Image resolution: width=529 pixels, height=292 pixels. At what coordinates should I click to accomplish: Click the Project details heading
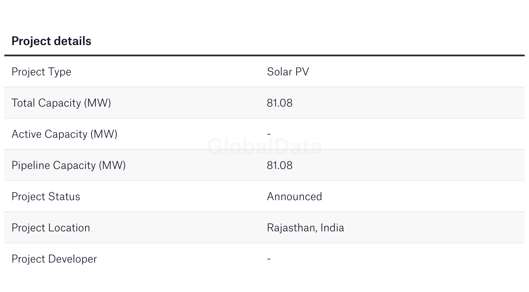(51, 41)
